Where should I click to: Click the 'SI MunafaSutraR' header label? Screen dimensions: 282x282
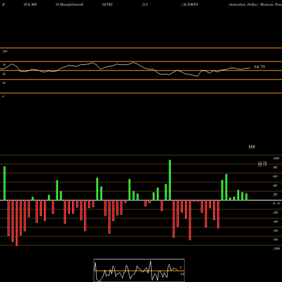(69, 5)
